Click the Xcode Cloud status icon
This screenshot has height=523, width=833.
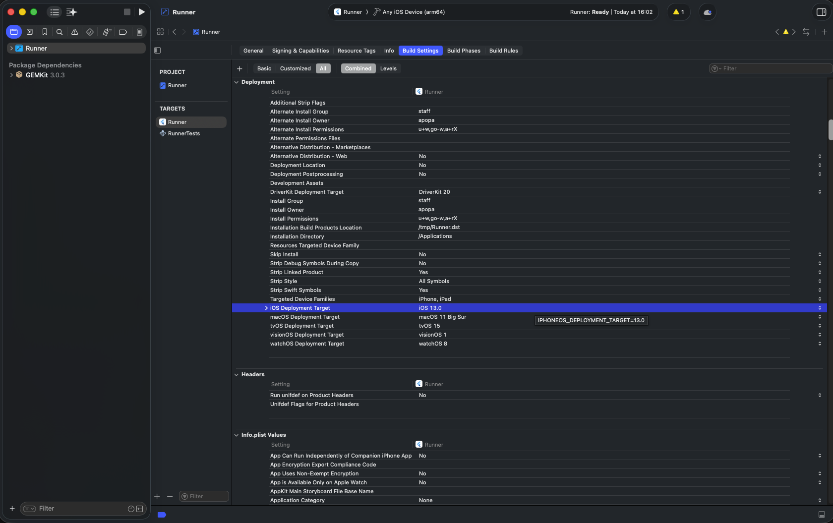tap(708, 12)
